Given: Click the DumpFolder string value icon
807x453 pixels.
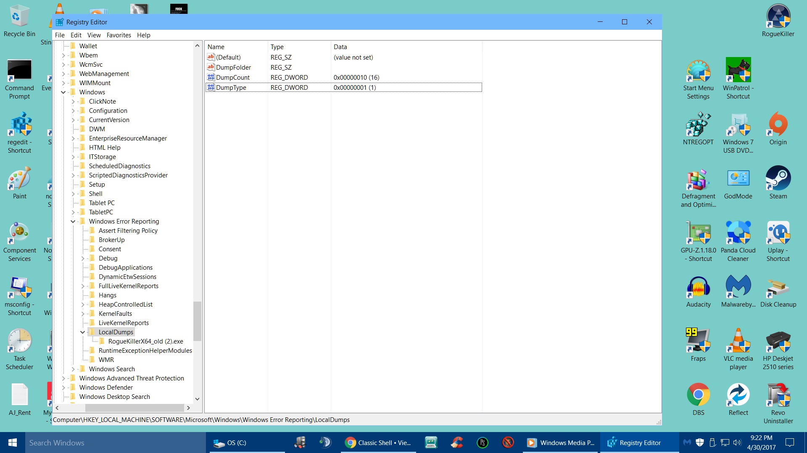Looking at the screenshot, I should coord(211,67).
